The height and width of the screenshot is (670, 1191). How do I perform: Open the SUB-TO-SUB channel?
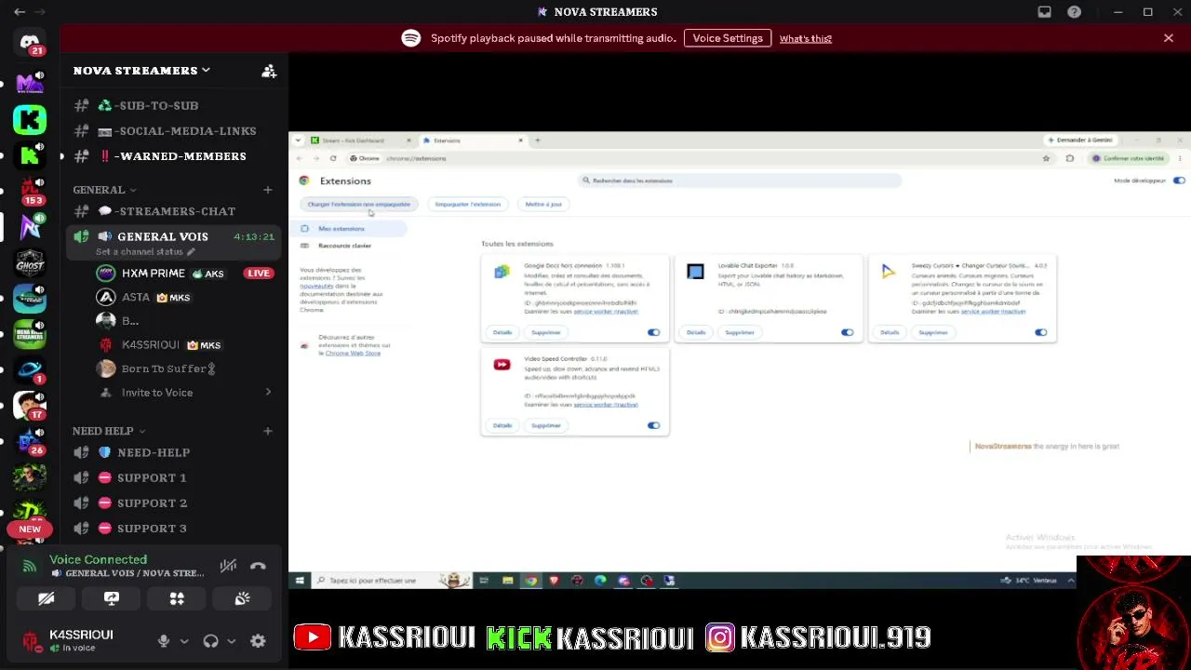click(173, 106)
